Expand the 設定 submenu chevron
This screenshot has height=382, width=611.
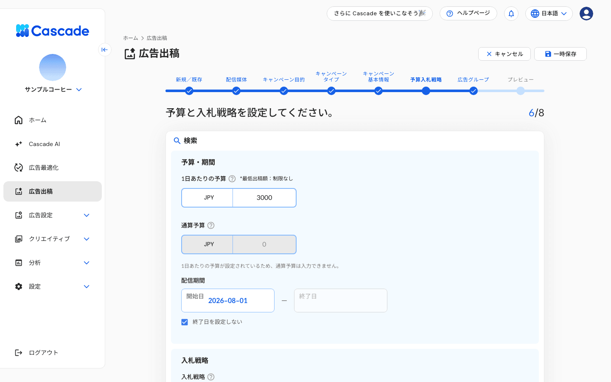click(87, 286)
